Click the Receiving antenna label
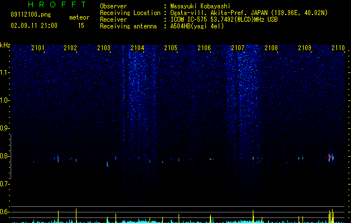351x223 pixels. pyautogui.click(x=128, y=26)
